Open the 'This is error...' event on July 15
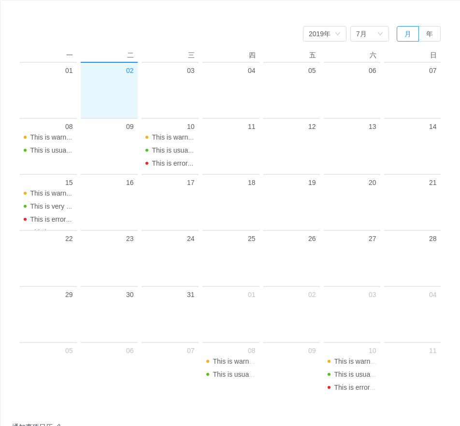 click(x=51, y=219)
